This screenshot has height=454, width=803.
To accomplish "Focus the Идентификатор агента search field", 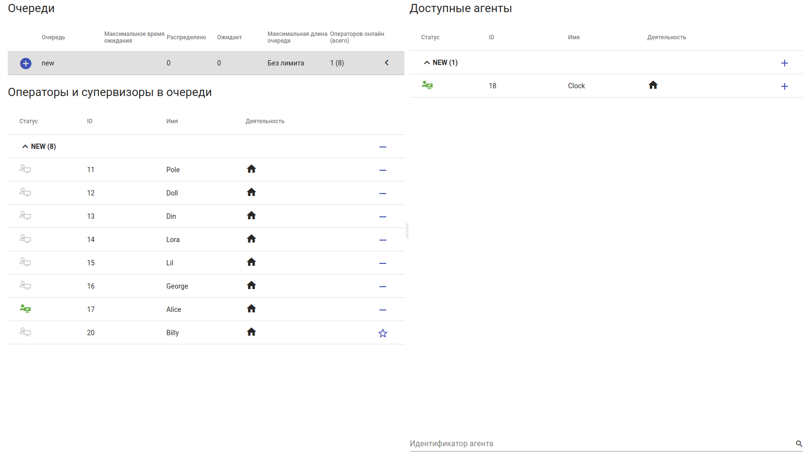I will point(599,443).
